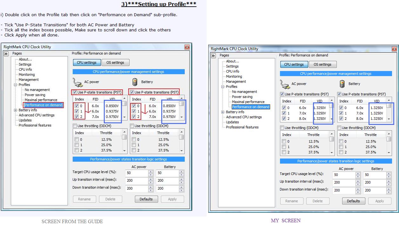
Task: Collapse the Profiles tree node in guide window
Action: pyautogui.click(x=15, y=85)
